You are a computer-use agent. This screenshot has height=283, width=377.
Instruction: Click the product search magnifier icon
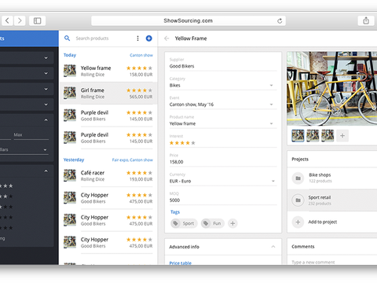68,39
